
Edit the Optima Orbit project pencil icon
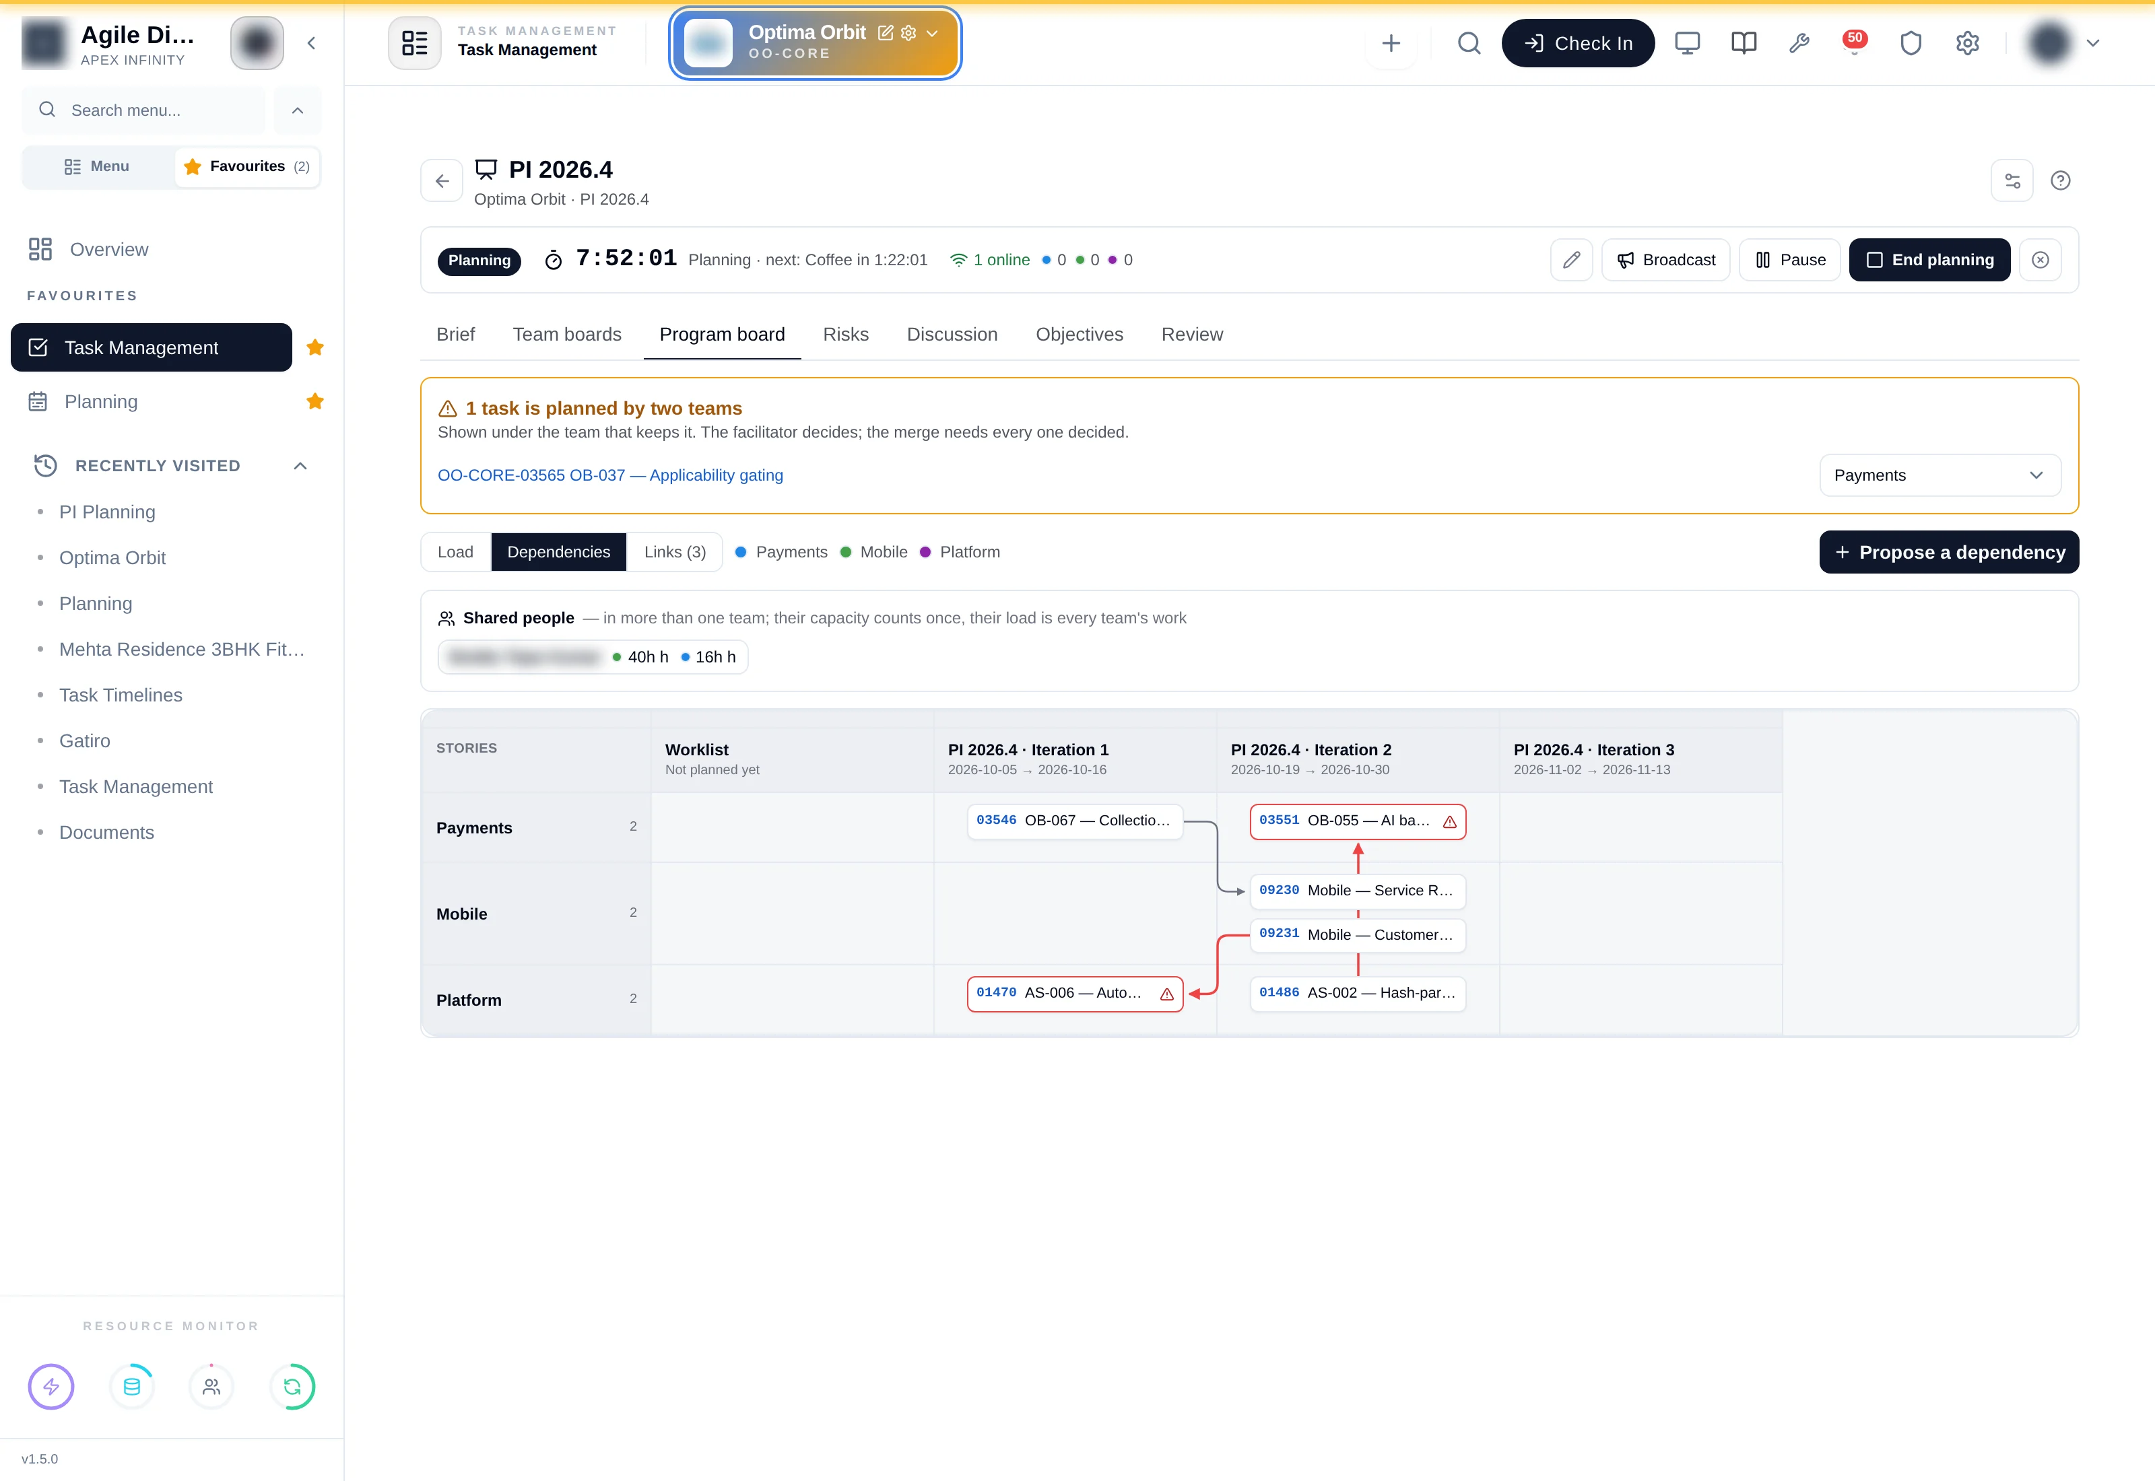(x=886, y=32)
